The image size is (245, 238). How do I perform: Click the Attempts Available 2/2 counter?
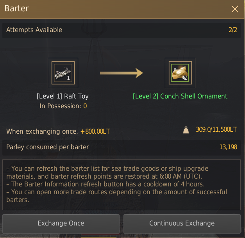tap(233, 30)
